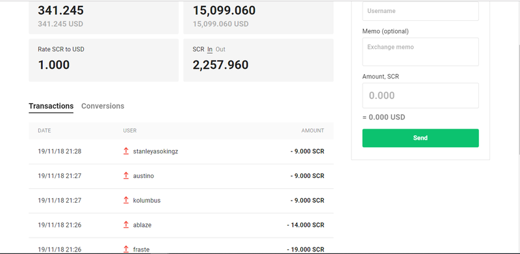Image resolution: width=520 pixels, height=254 pixels.
Task: Click the Rate SCR to USD card
Action: click(103, 60)
